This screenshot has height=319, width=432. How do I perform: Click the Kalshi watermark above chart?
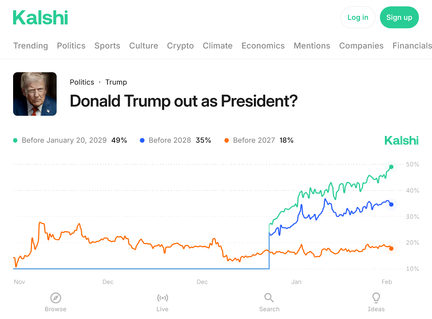point(402,141)
